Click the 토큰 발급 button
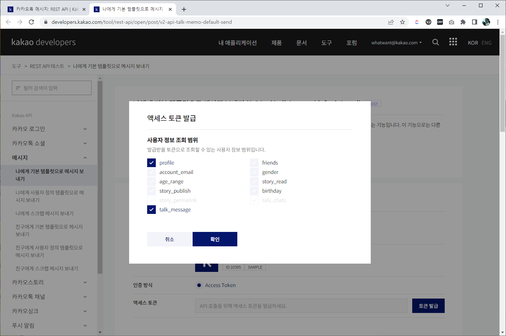The width and height of the screenshot is (506, 336). 428,306
